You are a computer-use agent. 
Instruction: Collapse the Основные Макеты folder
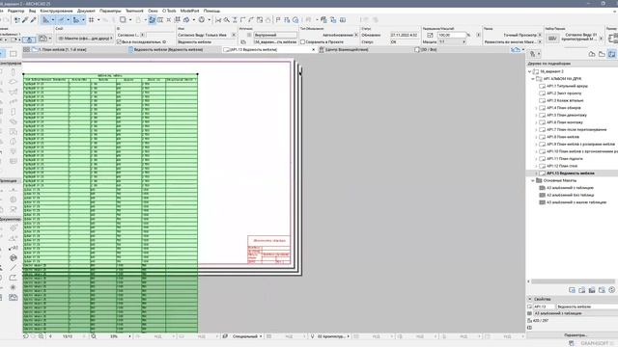533,180
